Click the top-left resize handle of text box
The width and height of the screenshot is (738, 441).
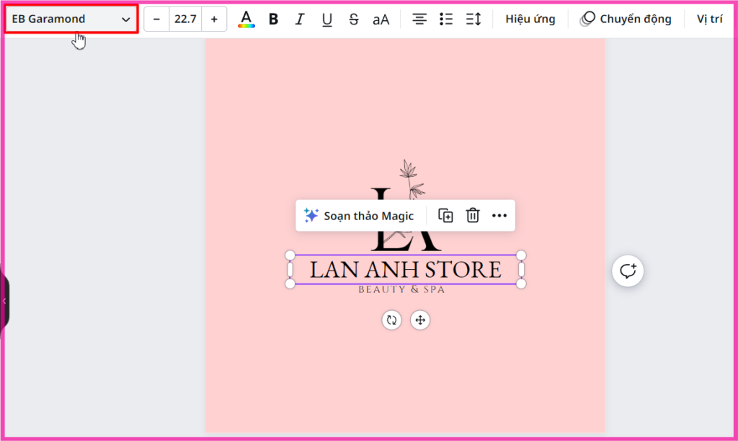pyautogui.click(x=290, y=255)
